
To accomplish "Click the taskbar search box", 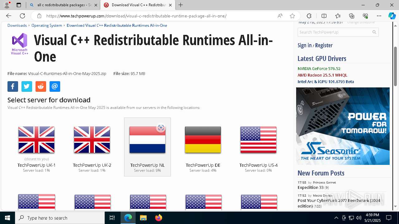I will pyautogui.click(x=60, y=218).
